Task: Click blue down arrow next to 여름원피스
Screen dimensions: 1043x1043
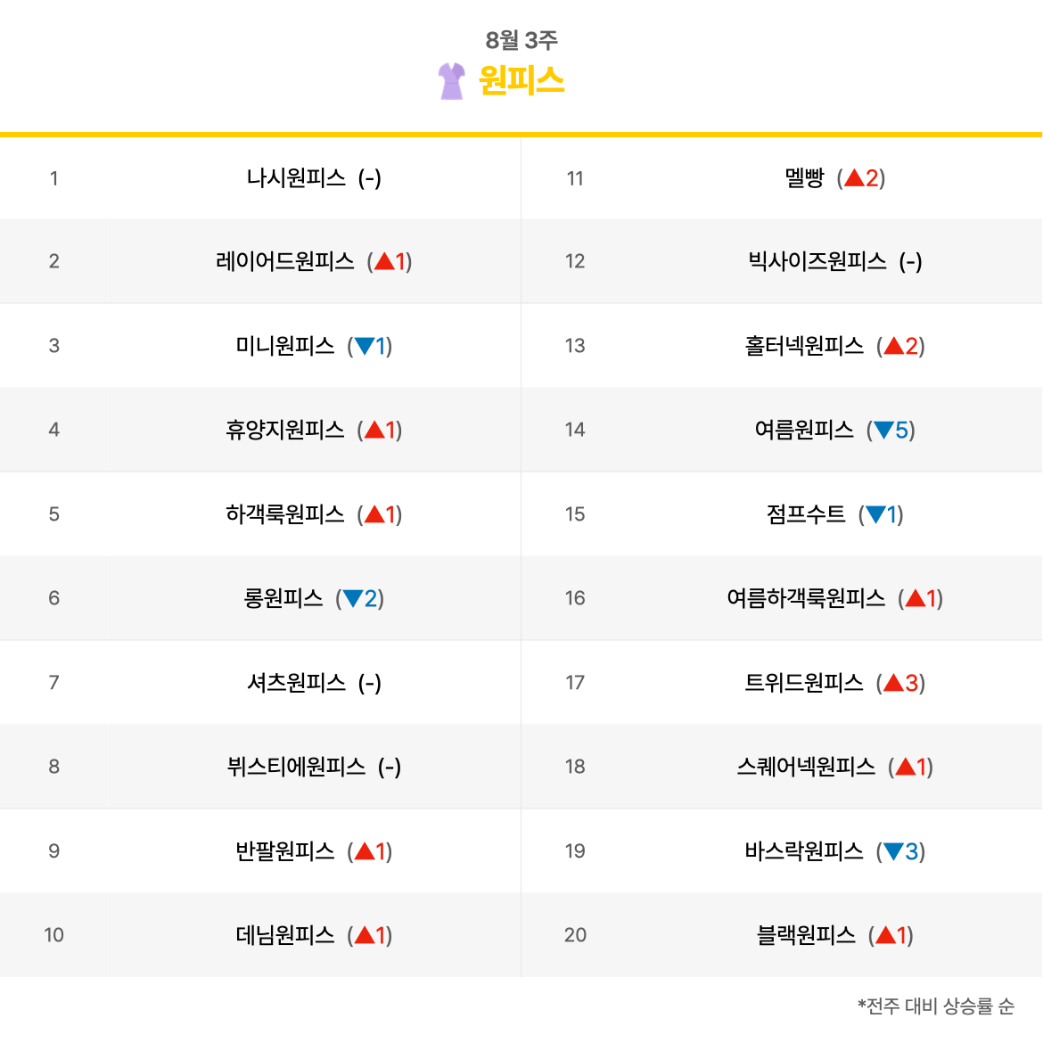Action: 883,431
